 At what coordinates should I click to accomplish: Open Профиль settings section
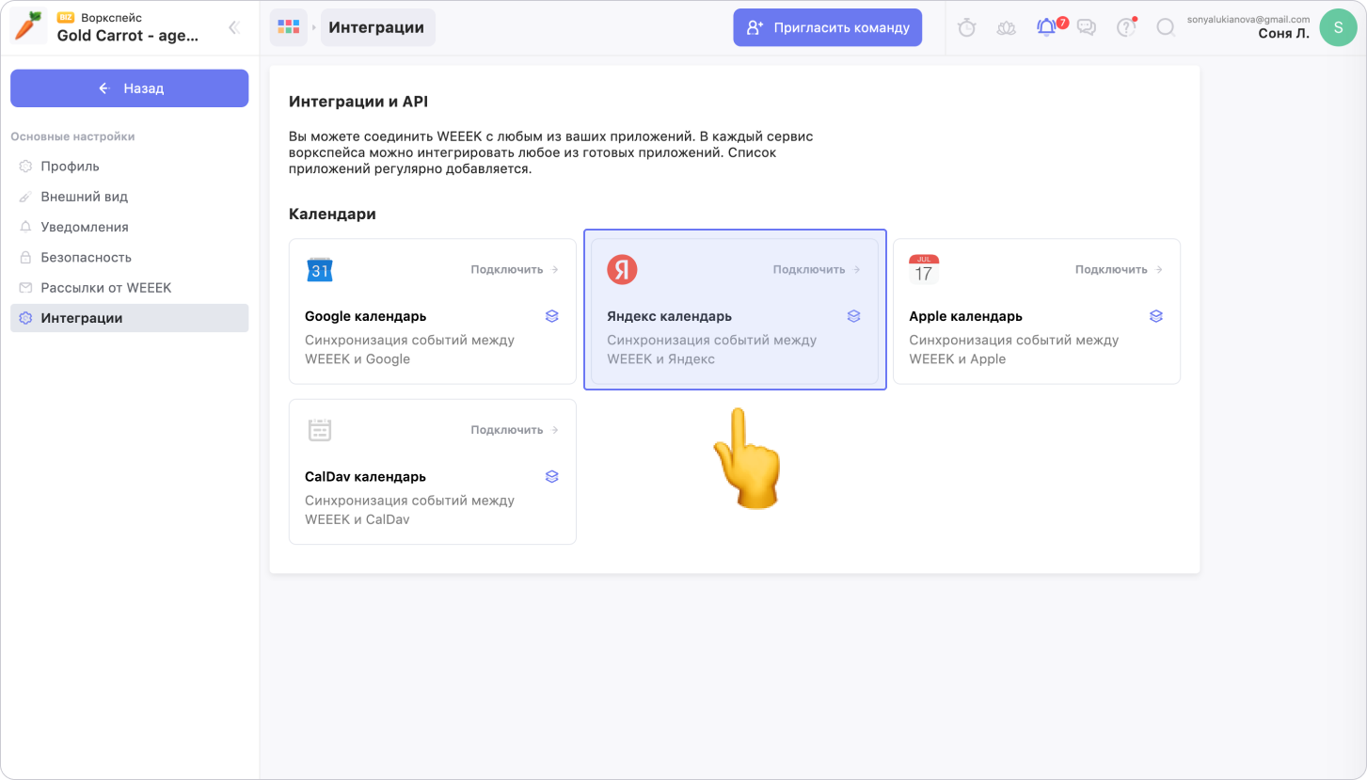coord(130,167)
